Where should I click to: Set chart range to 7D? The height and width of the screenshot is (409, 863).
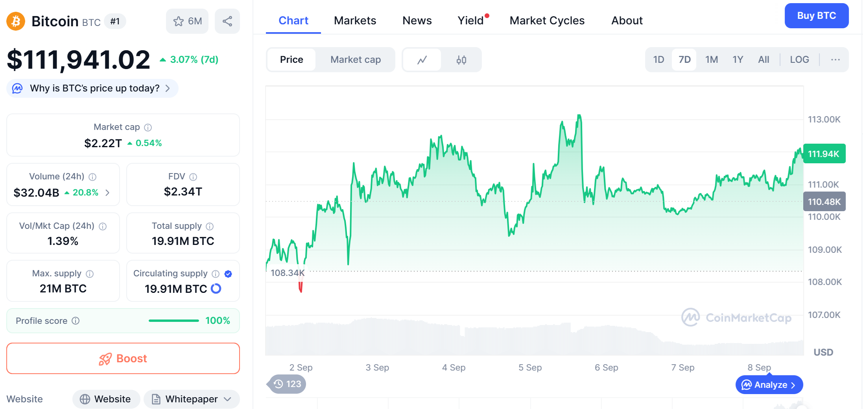[x=684, y=60]
